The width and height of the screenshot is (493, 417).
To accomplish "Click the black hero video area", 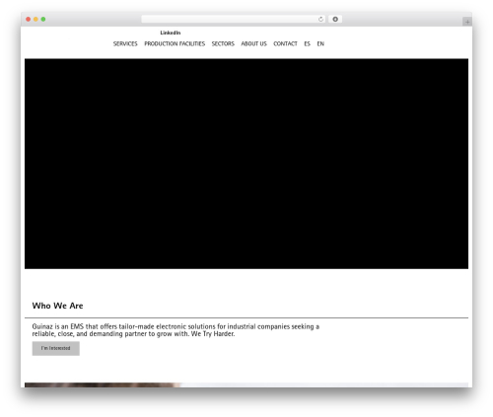I will (246, 164).
